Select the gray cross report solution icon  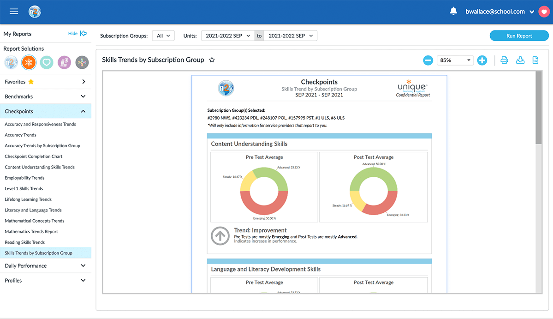click(82, 62)
